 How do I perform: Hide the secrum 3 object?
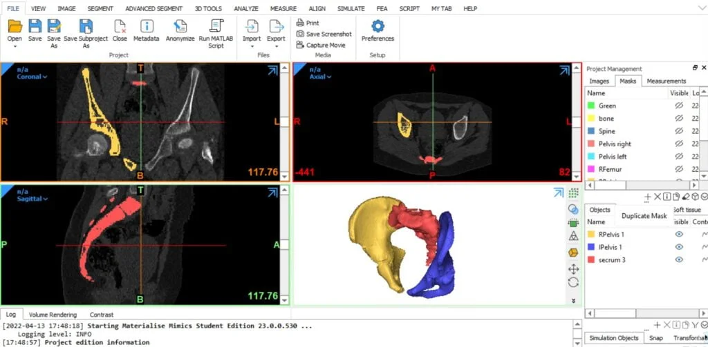click(x=679, y=259)
